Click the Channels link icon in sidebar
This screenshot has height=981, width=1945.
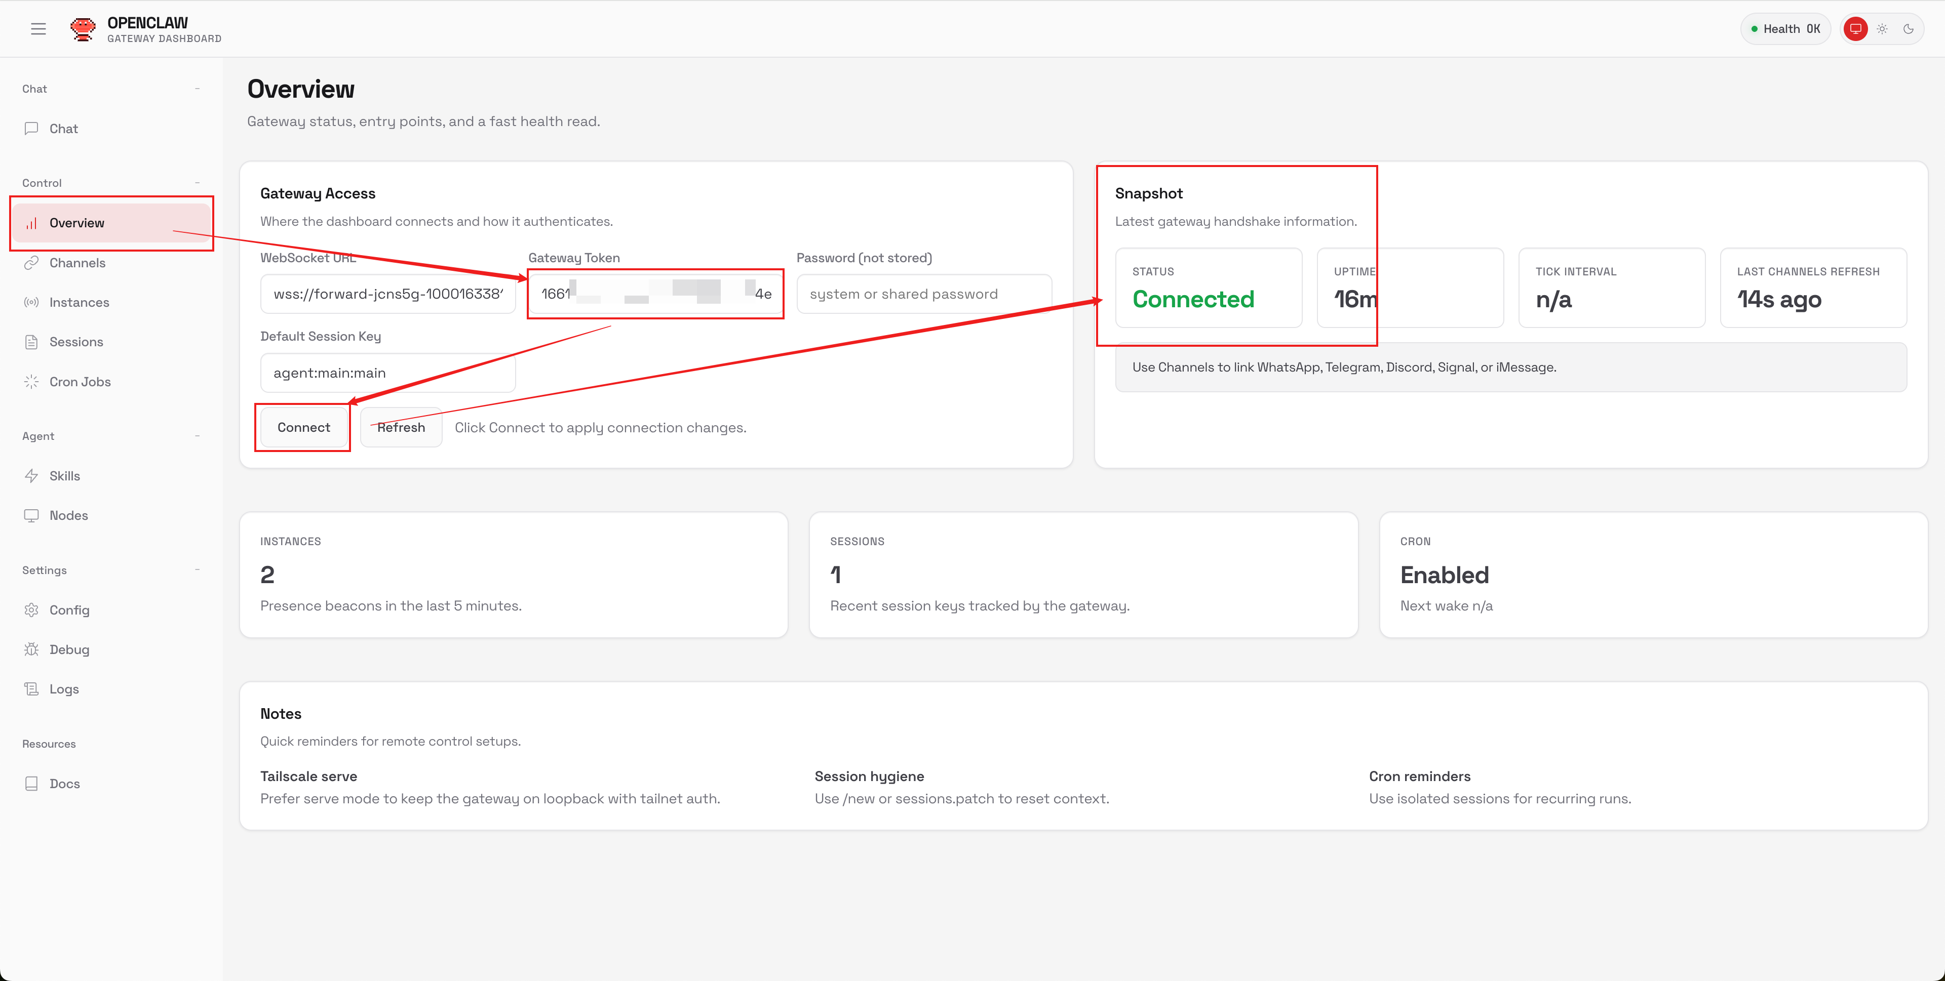(31, 263)
